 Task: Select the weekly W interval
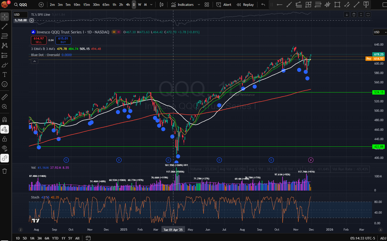(x=139, y=5)
